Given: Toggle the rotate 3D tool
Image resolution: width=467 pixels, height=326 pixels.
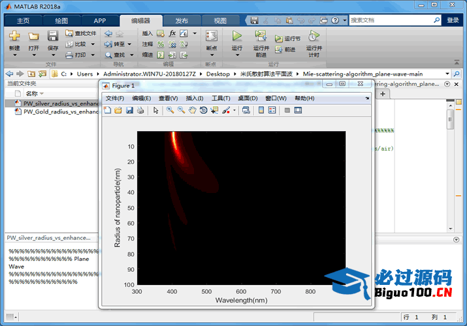Looking at the screenshot, I should click(x=203, y=110).
